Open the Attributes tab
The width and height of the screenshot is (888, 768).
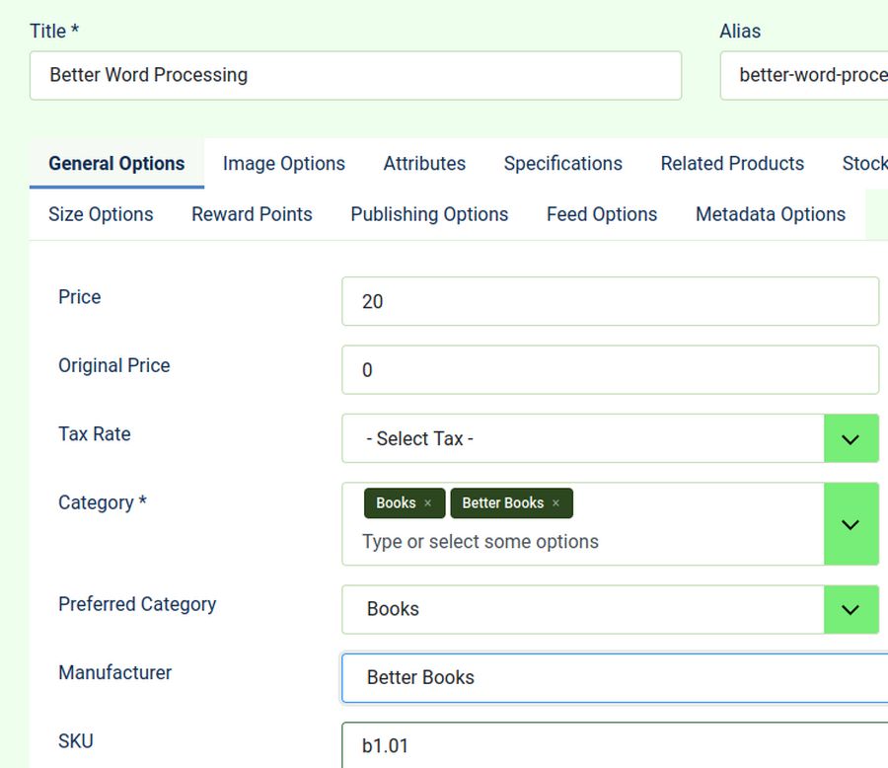(x=424, y=164)
